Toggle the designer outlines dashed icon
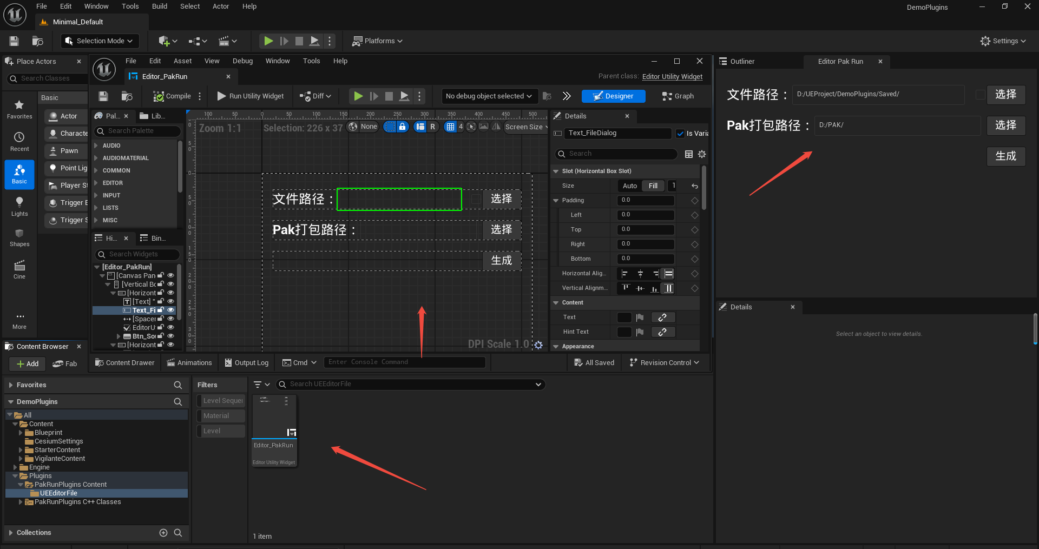Image resolution: width=1039 pixels, height=549 pixels. 390,127
